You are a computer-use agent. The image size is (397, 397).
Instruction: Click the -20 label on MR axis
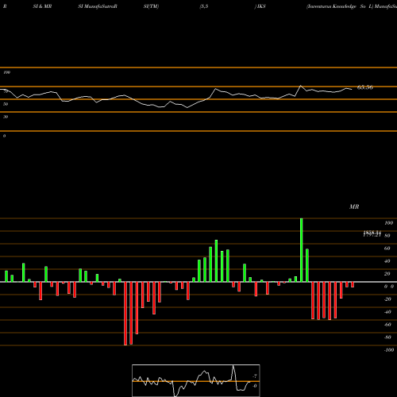point(387,299)
